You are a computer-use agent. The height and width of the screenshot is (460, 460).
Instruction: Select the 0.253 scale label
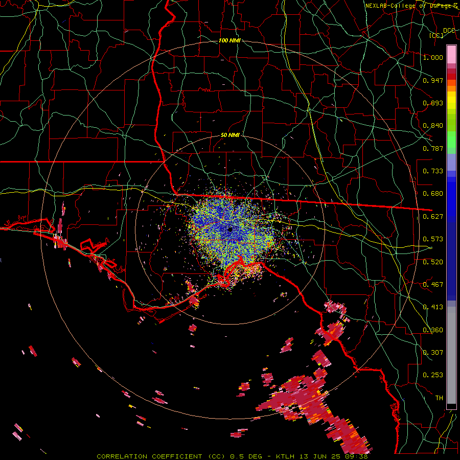[433, 375]
